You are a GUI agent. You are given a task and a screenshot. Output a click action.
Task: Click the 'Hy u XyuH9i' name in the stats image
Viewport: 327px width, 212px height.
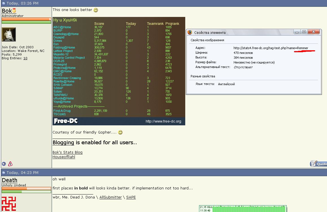coord(65,20)
